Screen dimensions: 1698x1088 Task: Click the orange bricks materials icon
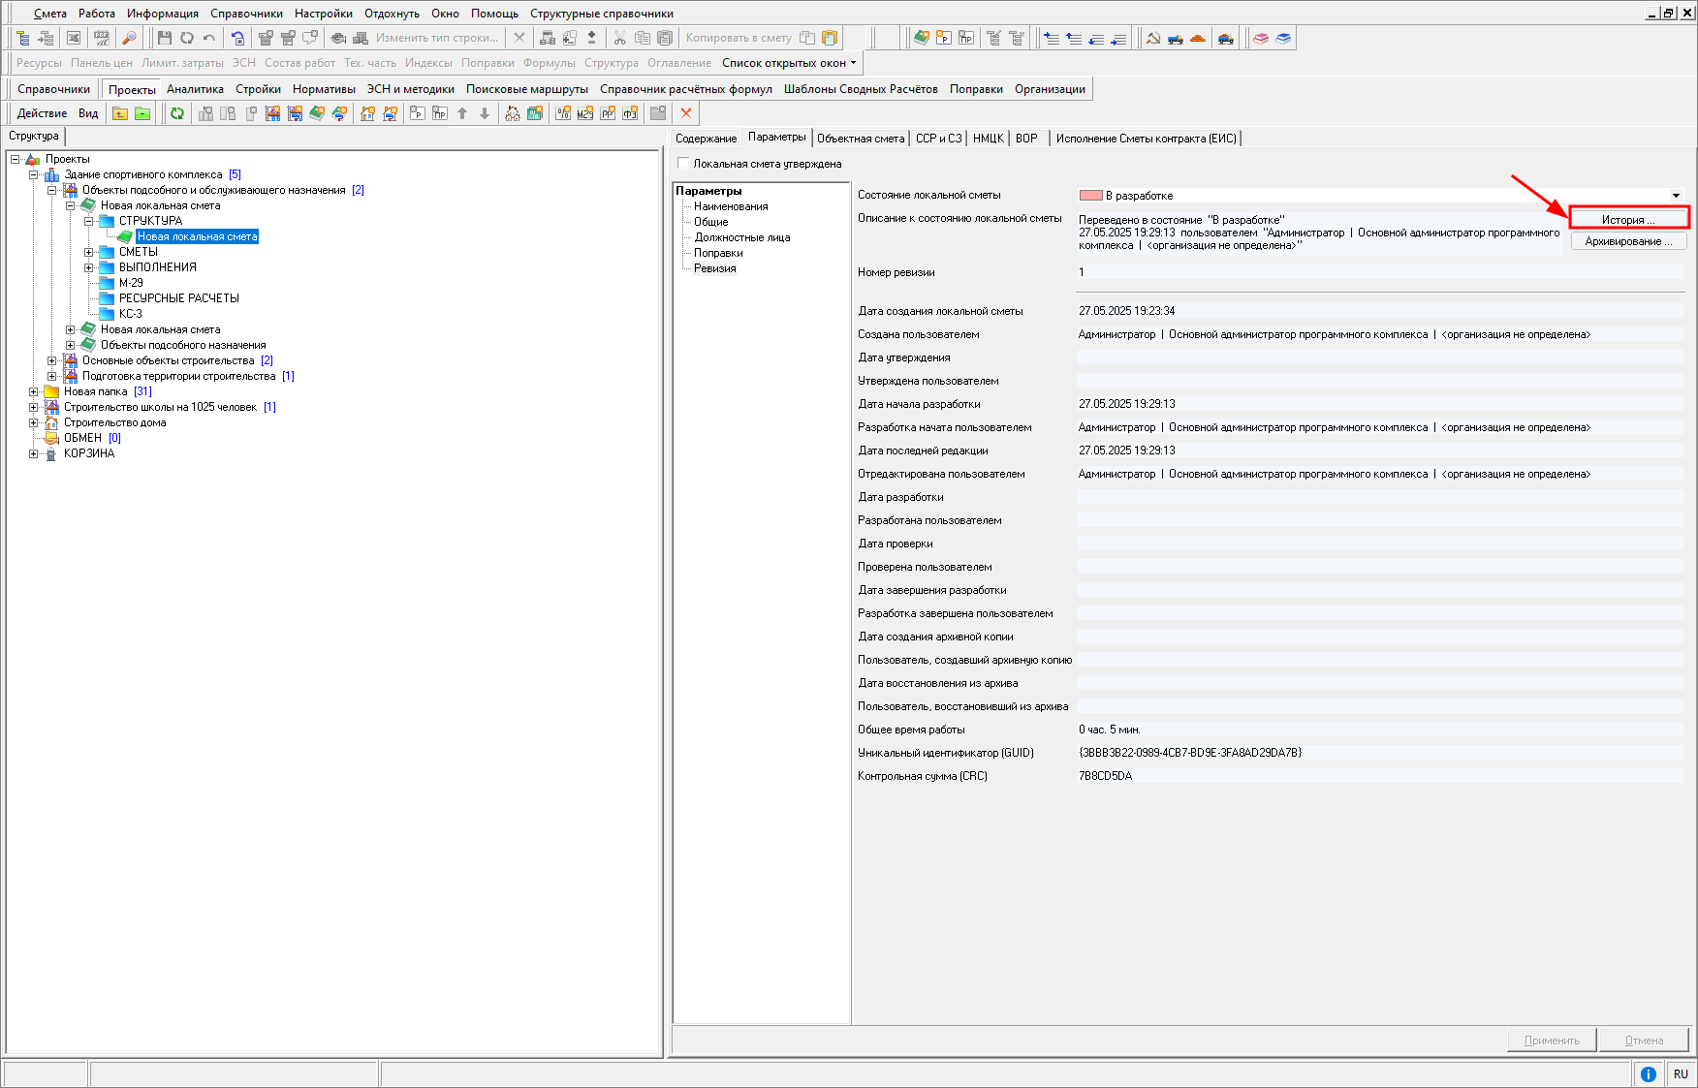pyautogui.click(x=1198, y=38)
